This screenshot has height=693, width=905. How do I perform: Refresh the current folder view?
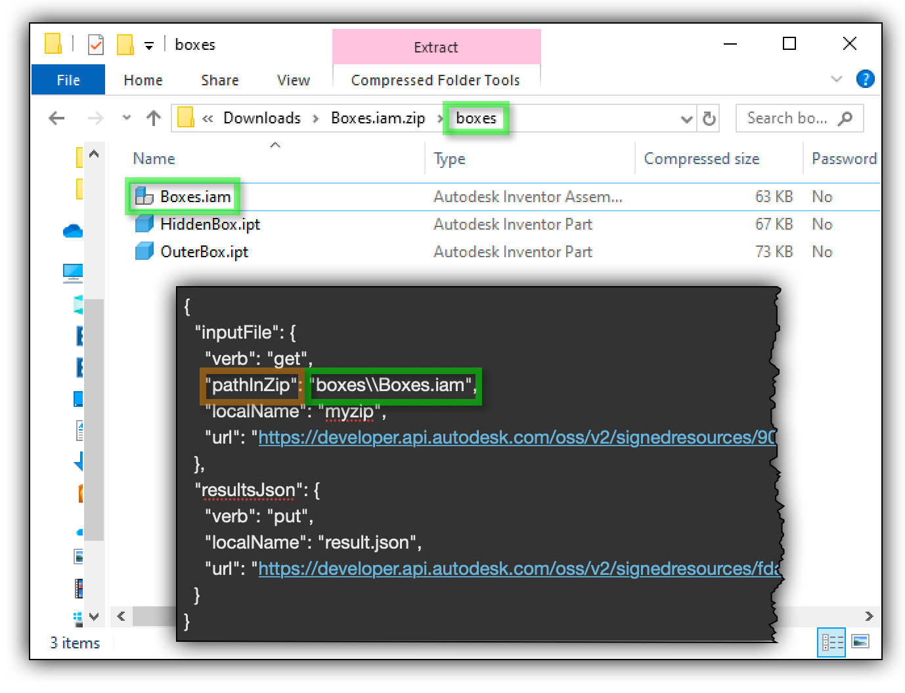709,119
